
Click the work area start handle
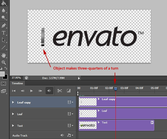(x=78, y=93)
